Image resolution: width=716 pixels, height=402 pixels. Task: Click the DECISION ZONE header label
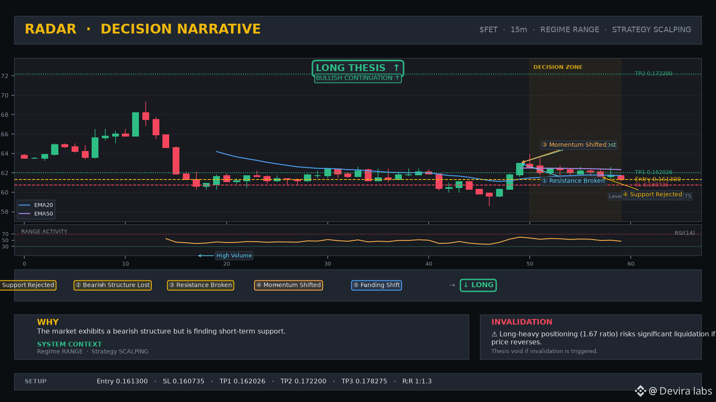tap(558, 67)
